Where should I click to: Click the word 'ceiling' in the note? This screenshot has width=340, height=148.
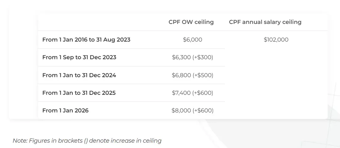(152, 141)
